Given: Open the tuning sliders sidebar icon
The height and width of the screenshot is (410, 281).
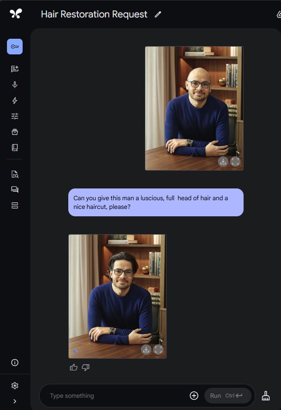Looking at the screenshot, I should click(x=15, y=116).
